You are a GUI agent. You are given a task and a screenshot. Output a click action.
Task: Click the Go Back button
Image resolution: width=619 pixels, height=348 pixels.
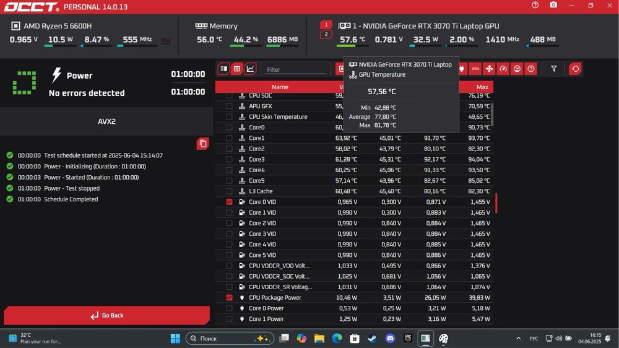(x=106, y=315)
